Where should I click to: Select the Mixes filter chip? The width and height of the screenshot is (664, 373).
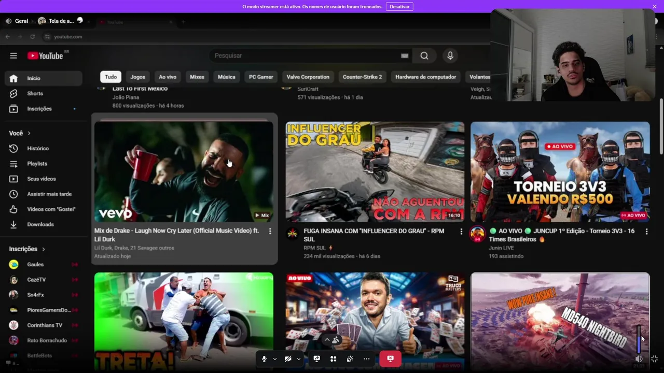click(197, 77)
